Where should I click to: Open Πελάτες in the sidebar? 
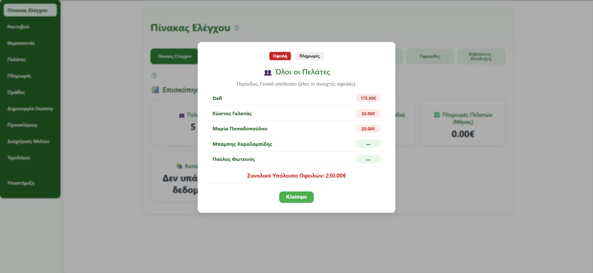point(30,59)
